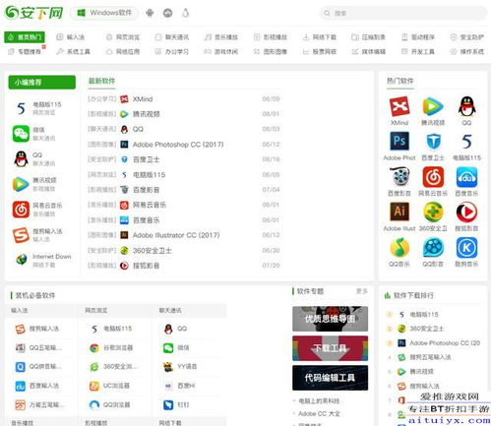Viewport: 491px width, 426px height.
Task: Click the QQ penguin icon in hot software
Action: tap(466, 106)
